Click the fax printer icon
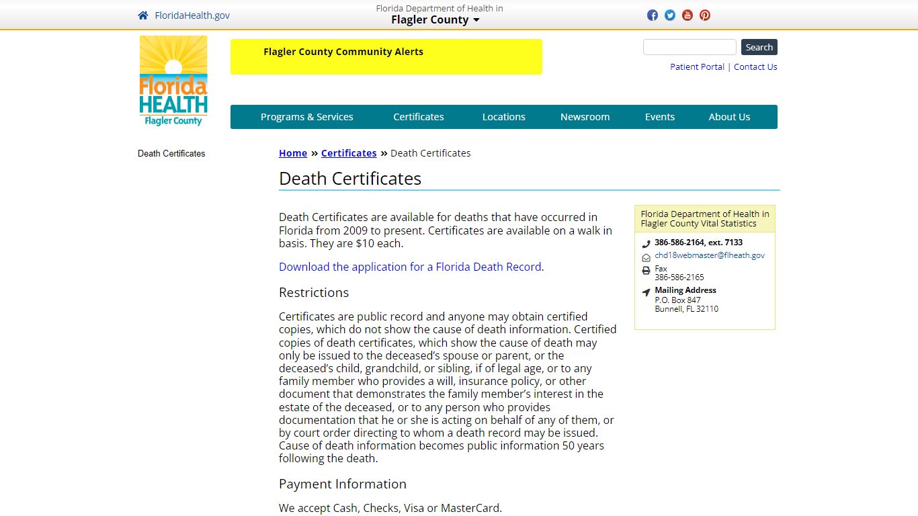918x516 pixels. [646, 271]
